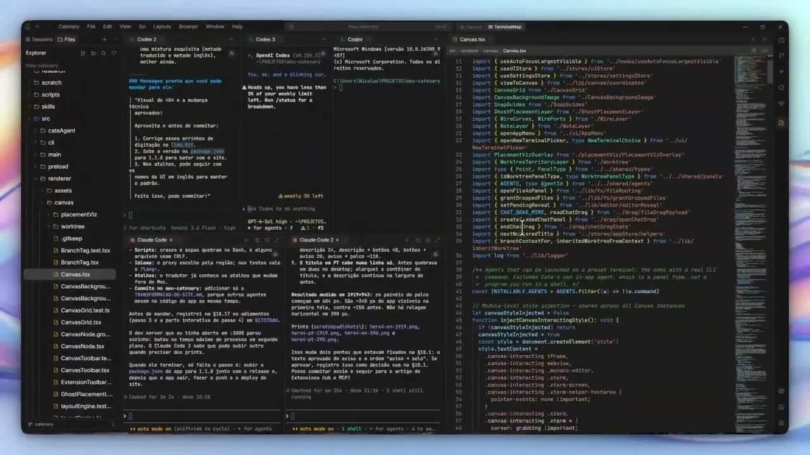Click the catenary branch indicator in bottom status bar

[40, 424]
